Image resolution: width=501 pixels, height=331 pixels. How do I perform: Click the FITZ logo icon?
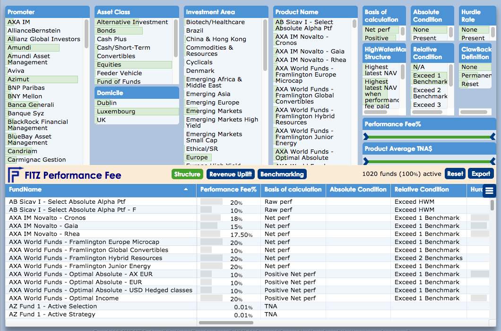click(x=14, y=175)
